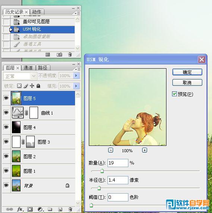Create new snapshot camera icon in History
212x213 pixels.
(59, 54)
